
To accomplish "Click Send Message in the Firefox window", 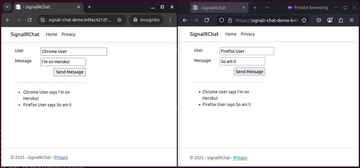I will pyautogui.click(x=249, y=72).
